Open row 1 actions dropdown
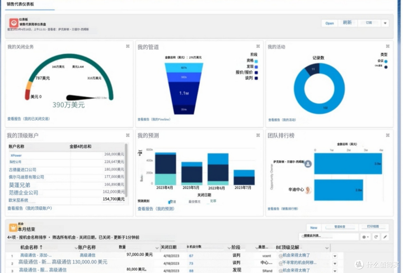 point(335,256)
